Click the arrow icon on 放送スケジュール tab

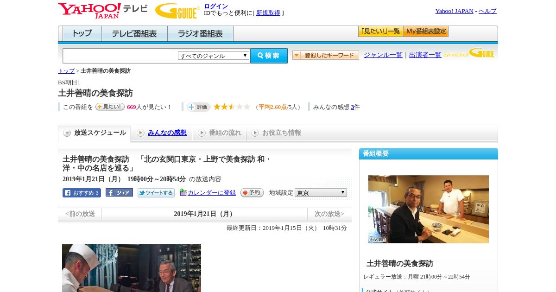pos(67,133)
